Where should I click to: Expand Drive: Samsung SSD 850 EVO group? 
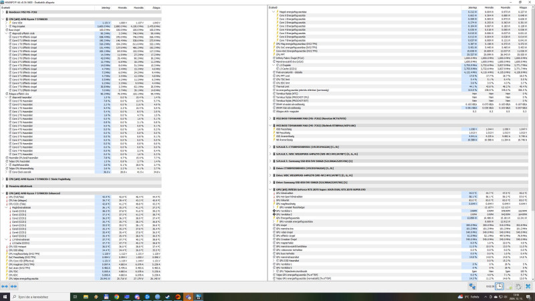click(x=270, y=182)
